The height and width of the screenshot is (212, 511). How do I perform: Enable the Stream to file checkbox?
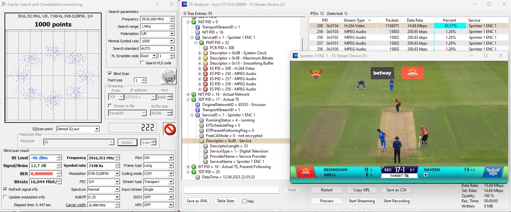(x=110, y=106)
